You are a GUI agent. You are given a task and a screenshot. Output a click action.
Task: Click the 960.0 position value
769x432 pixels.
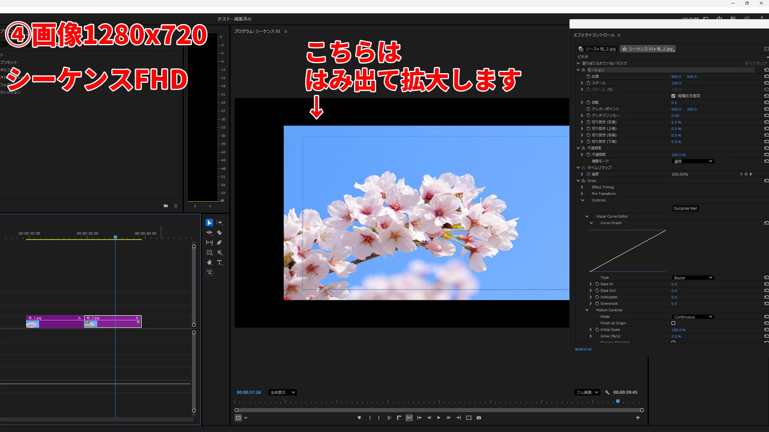click(676, 77)
